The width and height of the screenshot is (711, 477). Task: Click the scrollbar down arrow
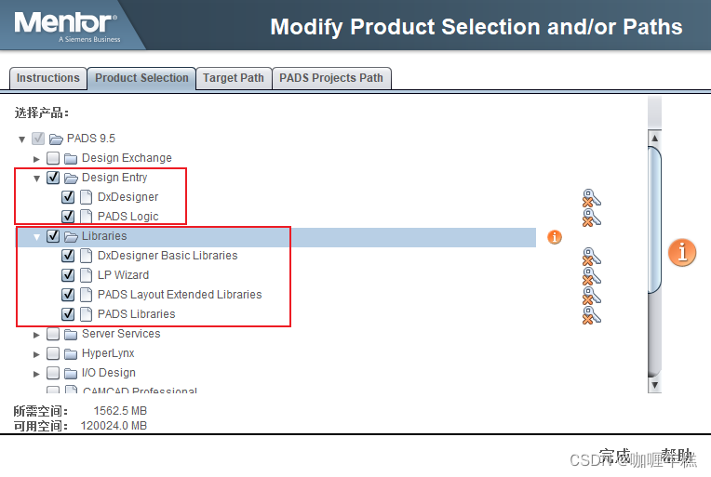coord(654,386)
